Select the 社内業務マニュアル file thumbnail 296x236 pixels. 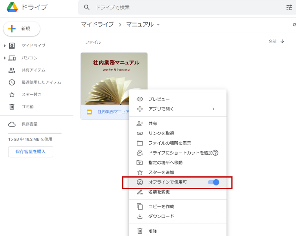click(x=114, y=79)
